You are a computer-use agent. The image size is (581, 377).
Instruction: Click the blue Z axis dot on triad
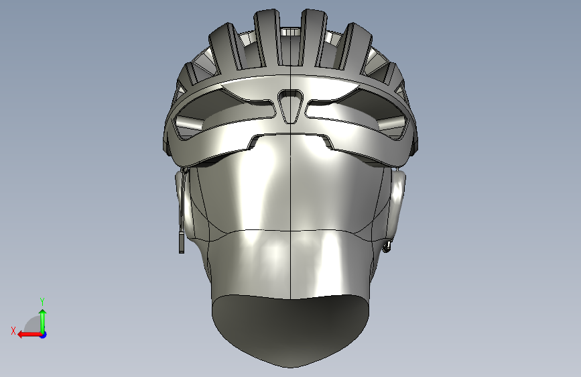click(44, 335)
